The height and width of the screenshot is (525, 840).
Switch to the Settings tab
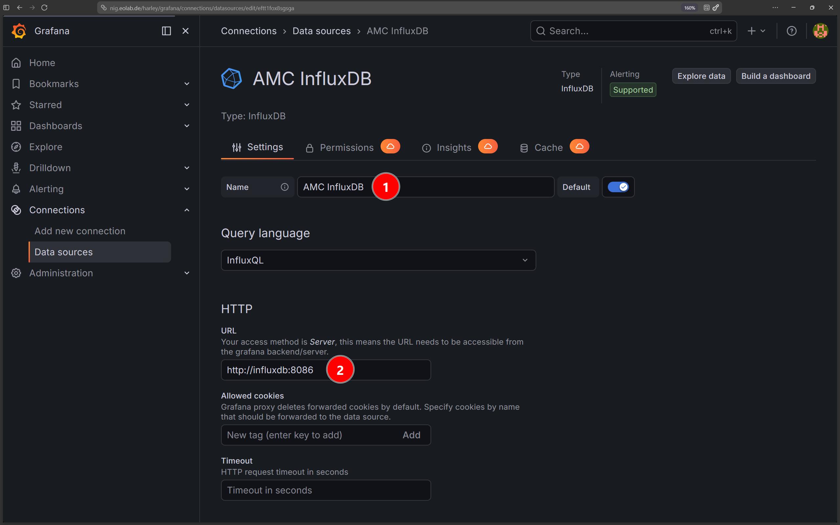(257, 147)
